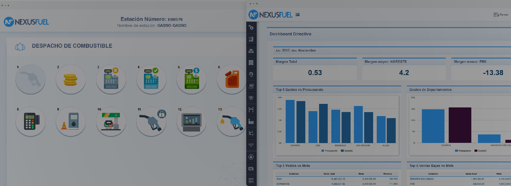Open the settings gears sidebar icon
This screenshot has height=186, width=511.
[251, 27]
